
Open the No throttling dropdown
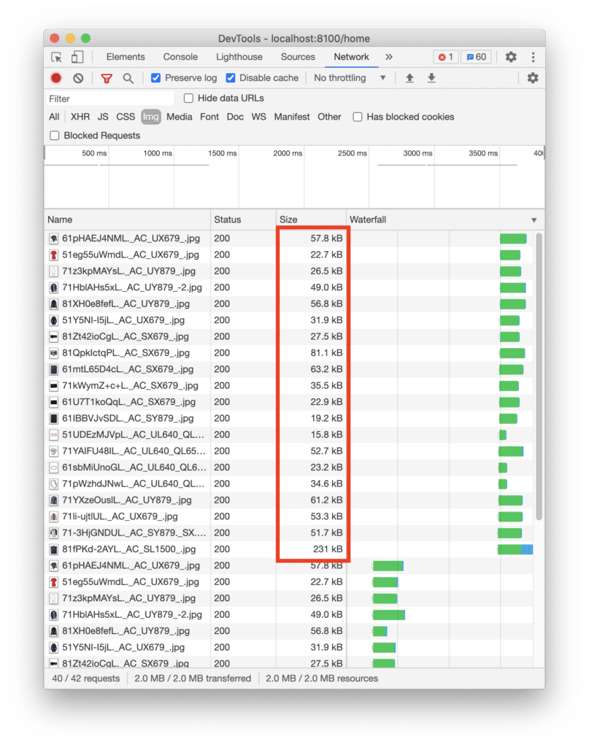[x=350, y=78]
